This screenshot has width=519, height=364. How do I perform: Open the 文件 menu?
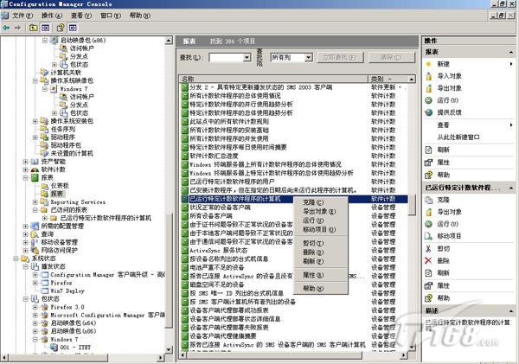point(22,16)
